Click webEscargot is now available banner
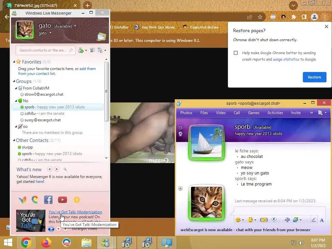Viewport: 332px width, 249px height. (x=245, y=230)
